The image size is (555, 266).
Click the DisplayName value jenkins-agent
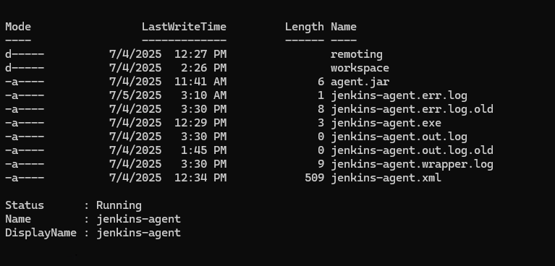pyautogui.click(x=138, y=233)
